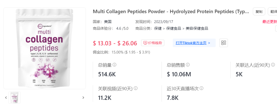The height and width of the screenshot is (108, 277).
Task: Go to next product image arrow
Action: pos(83,98)
